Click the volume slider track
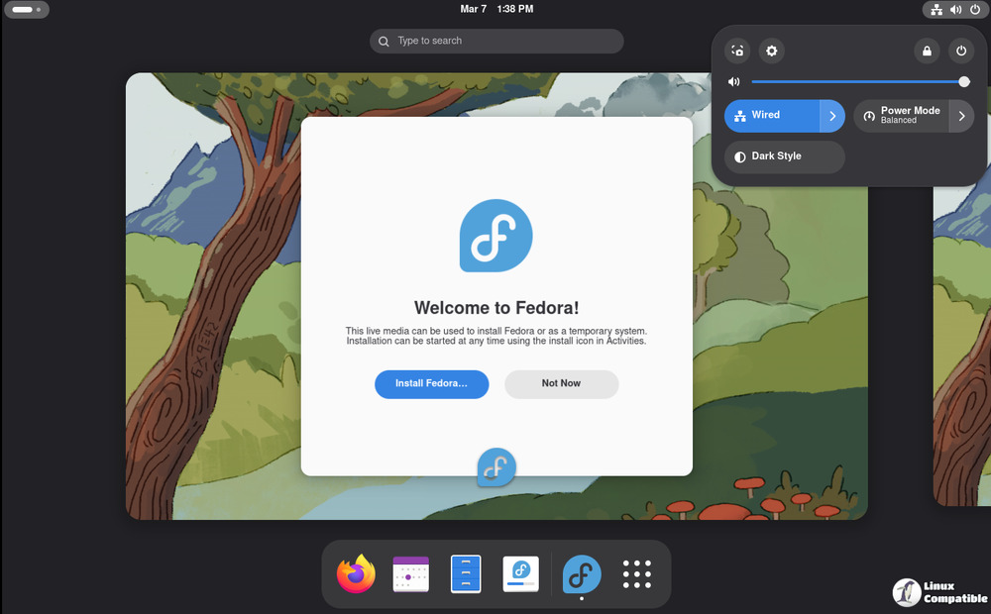The height and width of the screenshot is (614, 991). [x=852, y=82]
